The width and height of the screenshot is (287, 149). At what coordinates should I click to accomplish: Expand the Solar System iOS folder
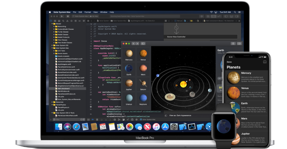tap(52, 45)
